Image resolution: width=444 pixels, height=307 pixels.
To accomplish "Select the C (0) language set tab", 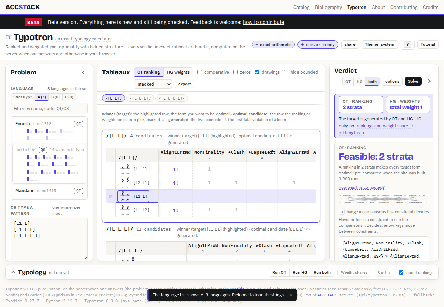I will 69,97.
